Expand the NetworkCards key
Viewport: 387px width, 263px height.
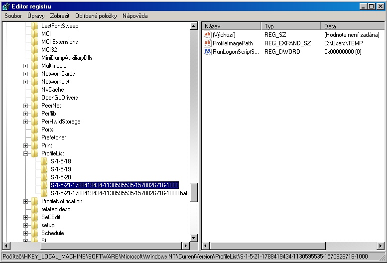(25, 74)
